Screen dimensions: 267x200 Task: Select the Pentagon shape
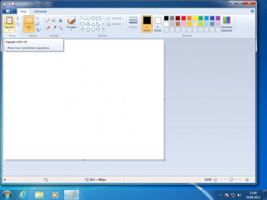pyautogui.click(x=88, y=29)
